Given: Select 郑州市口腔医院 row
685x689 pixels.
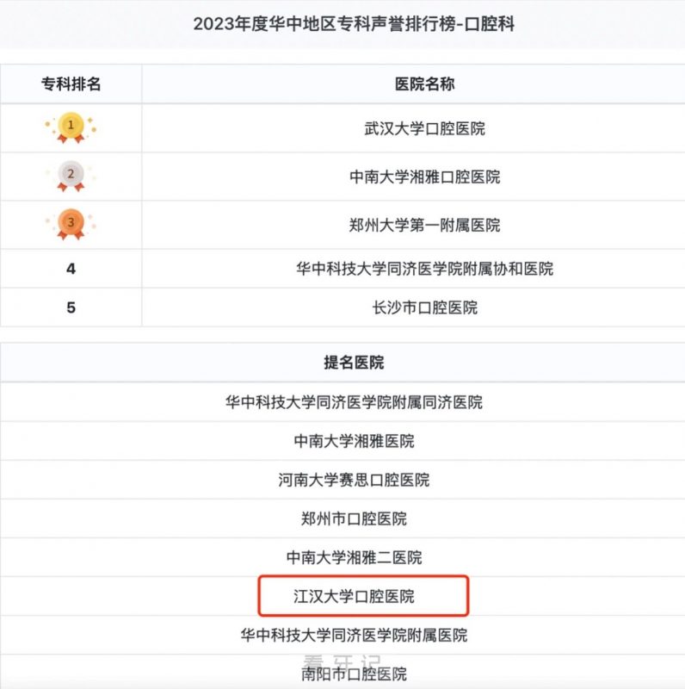Looking at the screenshot, I should (x=342, y=518).
